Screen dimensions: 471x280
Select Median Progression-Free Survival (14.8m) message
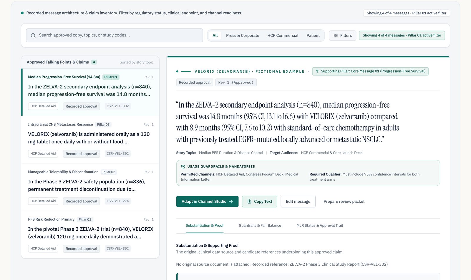pos(90,92)
